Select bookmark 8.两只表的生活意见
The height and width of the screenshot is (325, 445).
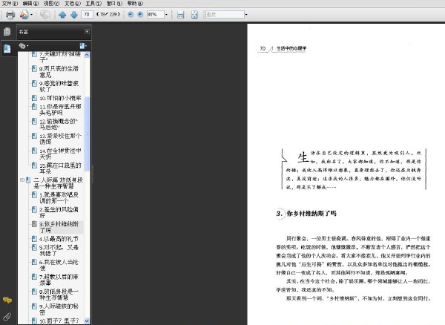59,71
